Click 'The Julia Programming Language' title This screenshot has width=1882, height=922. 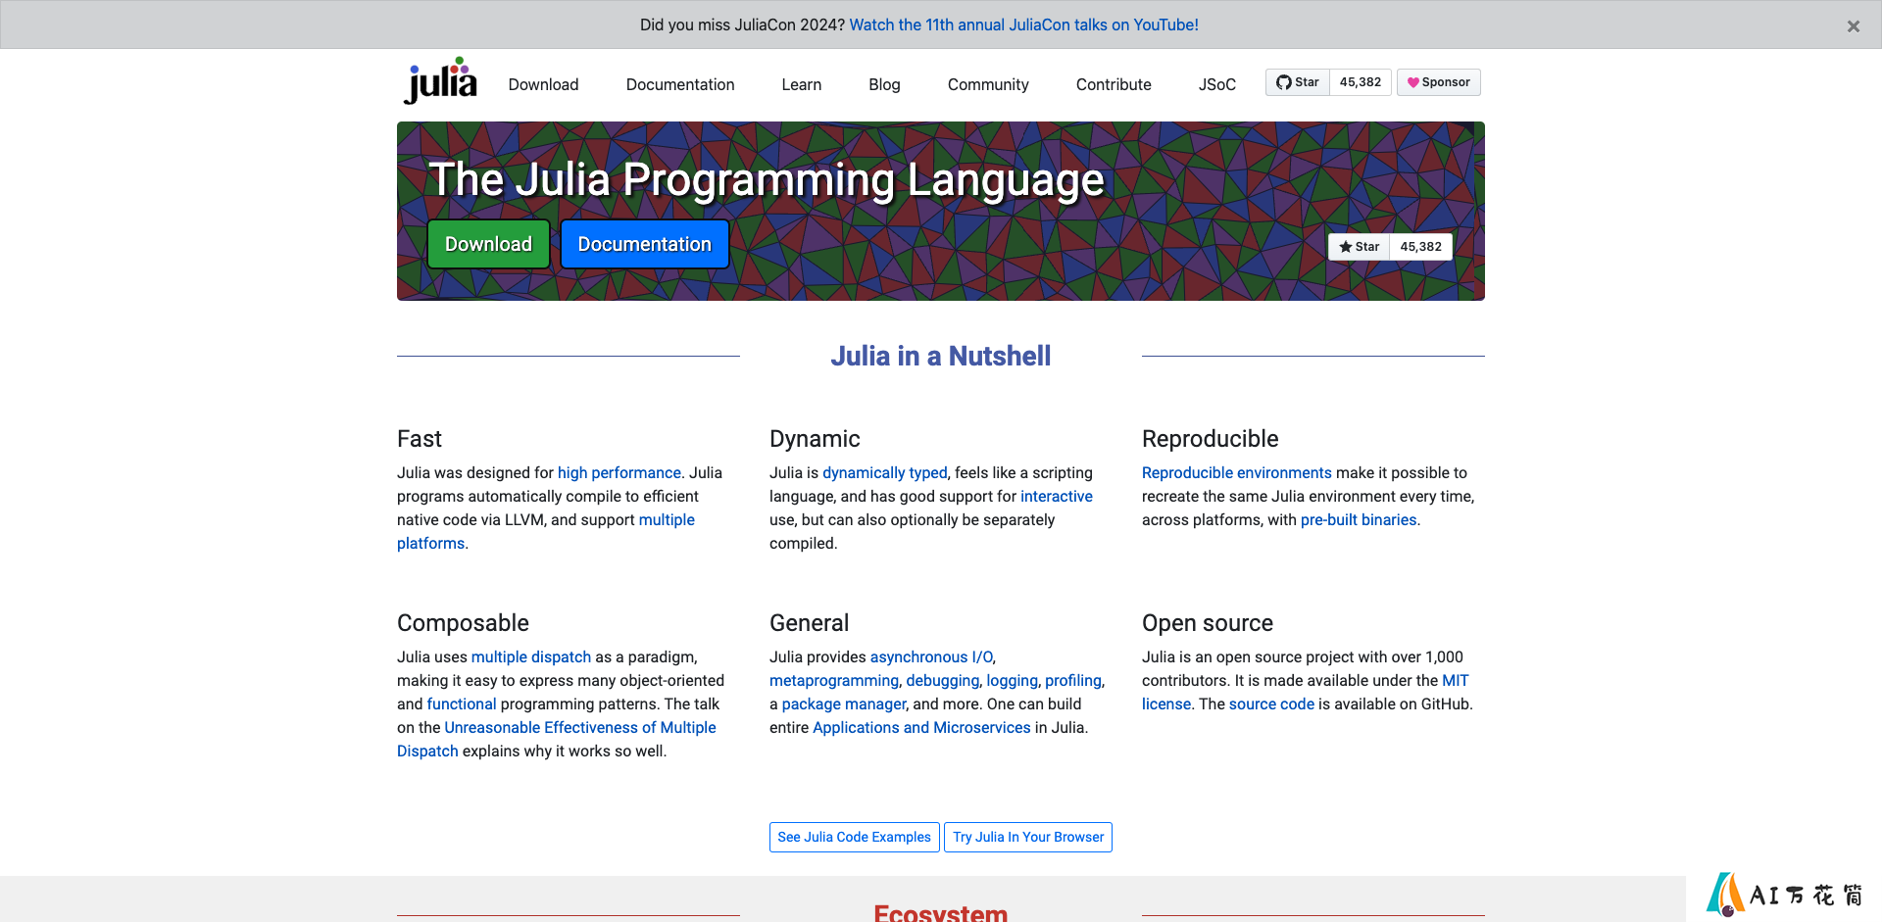tap(767, 180)
